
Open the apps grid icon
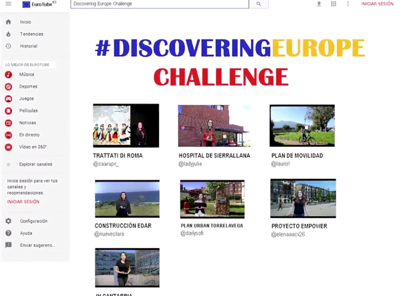333,4
